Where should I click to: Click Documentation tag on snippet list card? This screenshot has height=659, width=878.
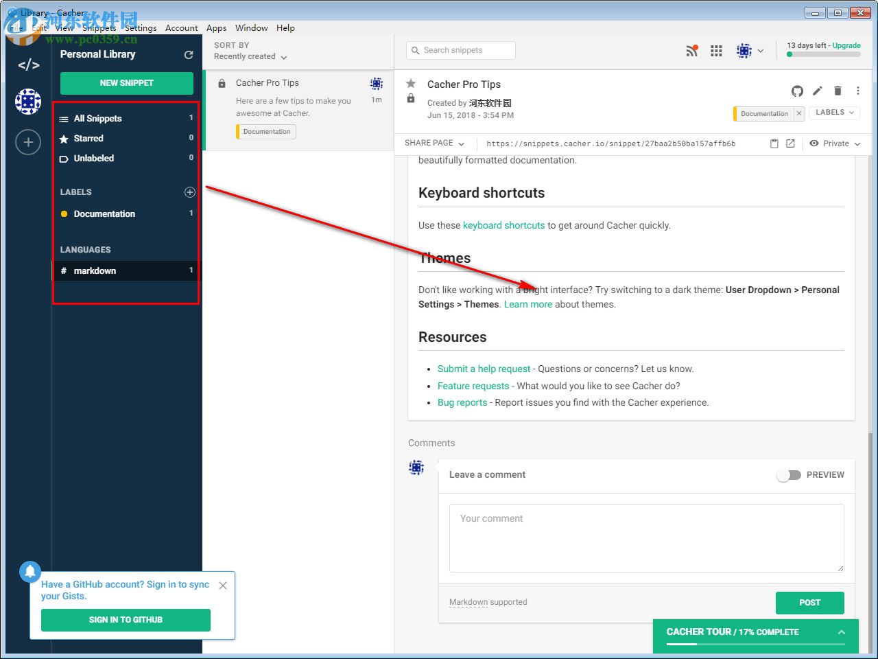click(267, 132)
